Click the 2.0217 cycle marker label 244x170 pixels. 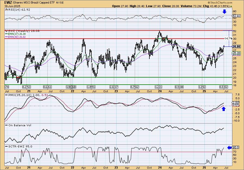(x=114, y=87)
